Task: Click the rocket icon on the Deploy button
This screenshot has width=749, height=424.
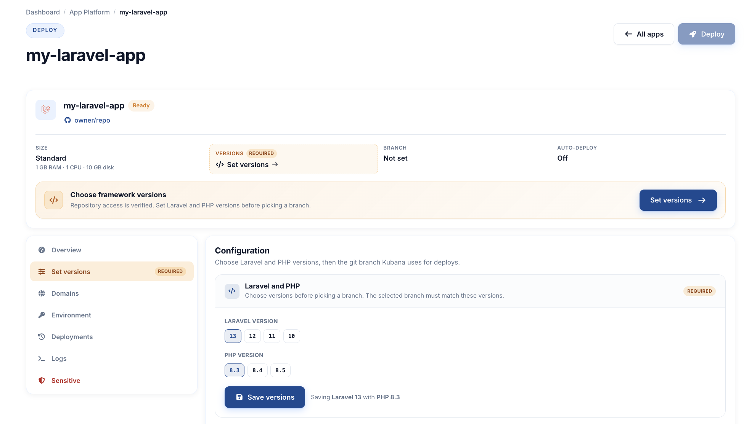Action: click(693, 34)
